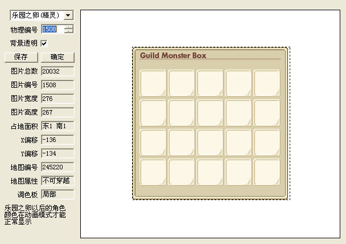Click the 物理编号 input field showing 1508
This screenshot has width=346, height=244.
coord(53,29)
